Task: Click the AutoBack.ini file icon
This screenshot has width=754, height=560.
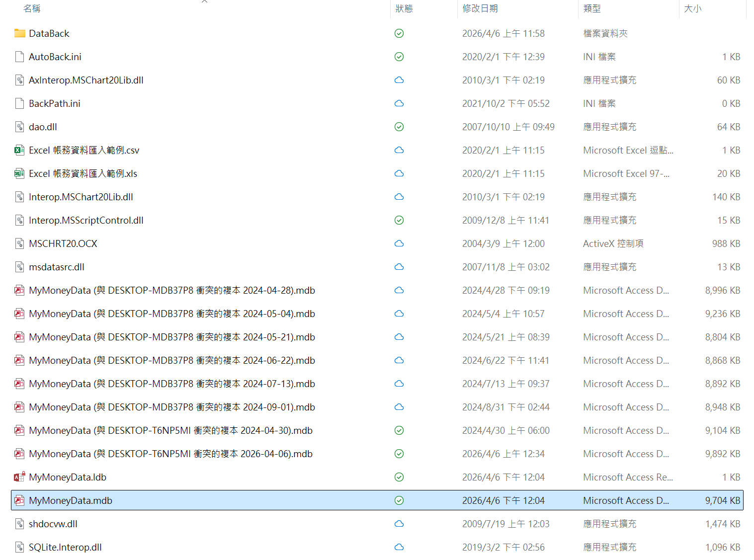Action: [x=19, y=57]
